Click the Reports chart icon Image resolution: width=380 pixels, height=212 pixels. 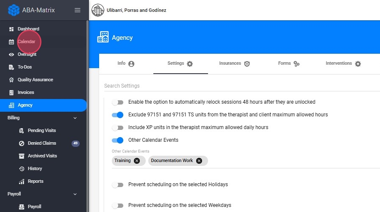tap(22, 182)
